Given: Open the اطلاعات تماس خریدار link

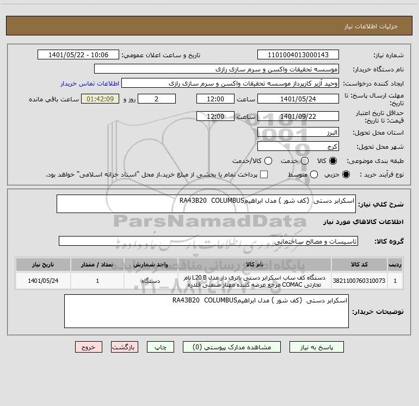Looking at the screenshot, I should (90, 83).
